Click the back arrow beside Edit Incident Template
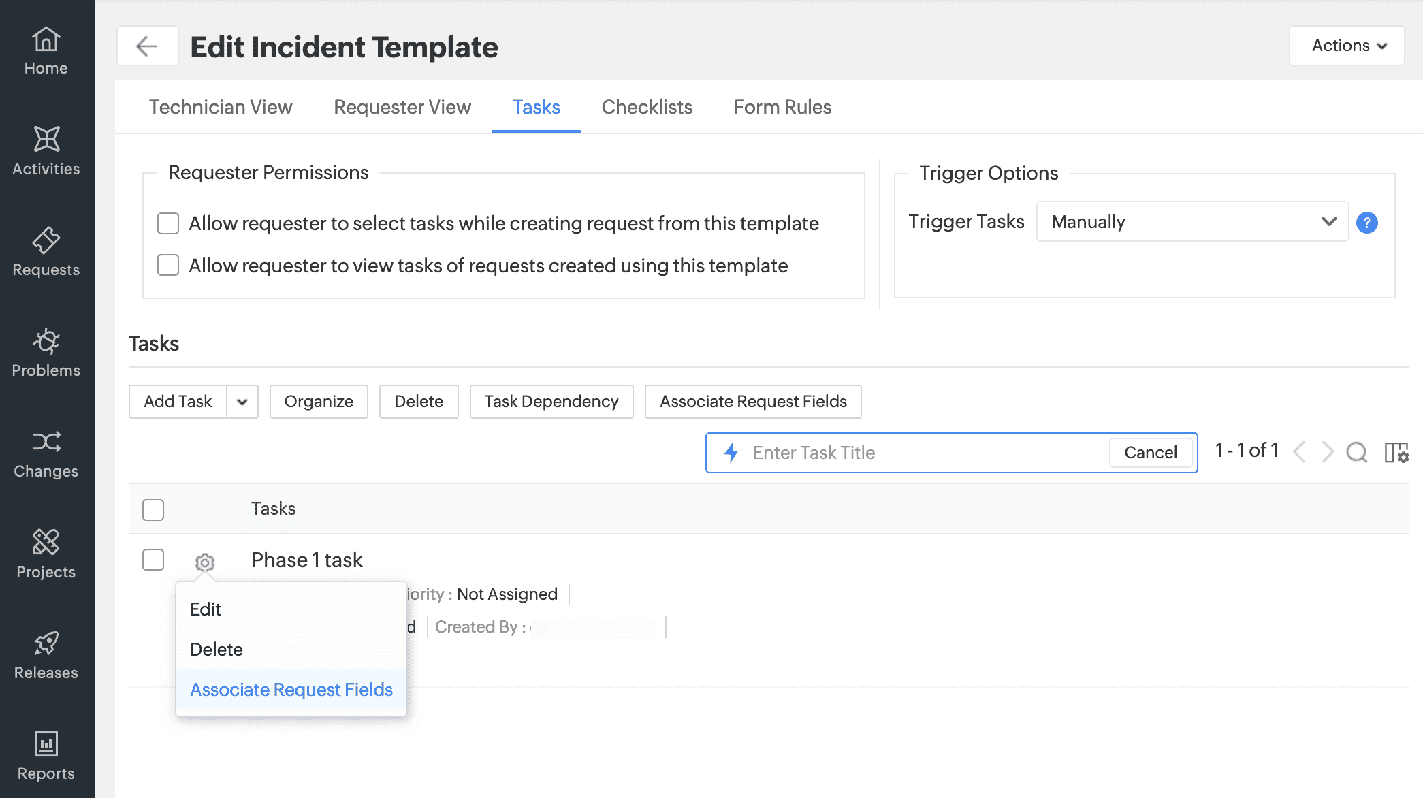This screenshot has width=1423, height=798. (x=147, y=46)
